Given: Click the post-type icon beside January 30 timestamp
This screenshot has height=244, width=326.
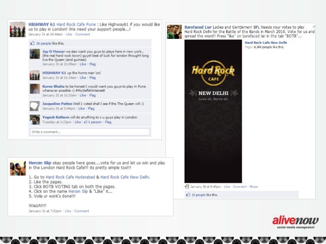Looking at the screenshot, I should click(187, 187).
